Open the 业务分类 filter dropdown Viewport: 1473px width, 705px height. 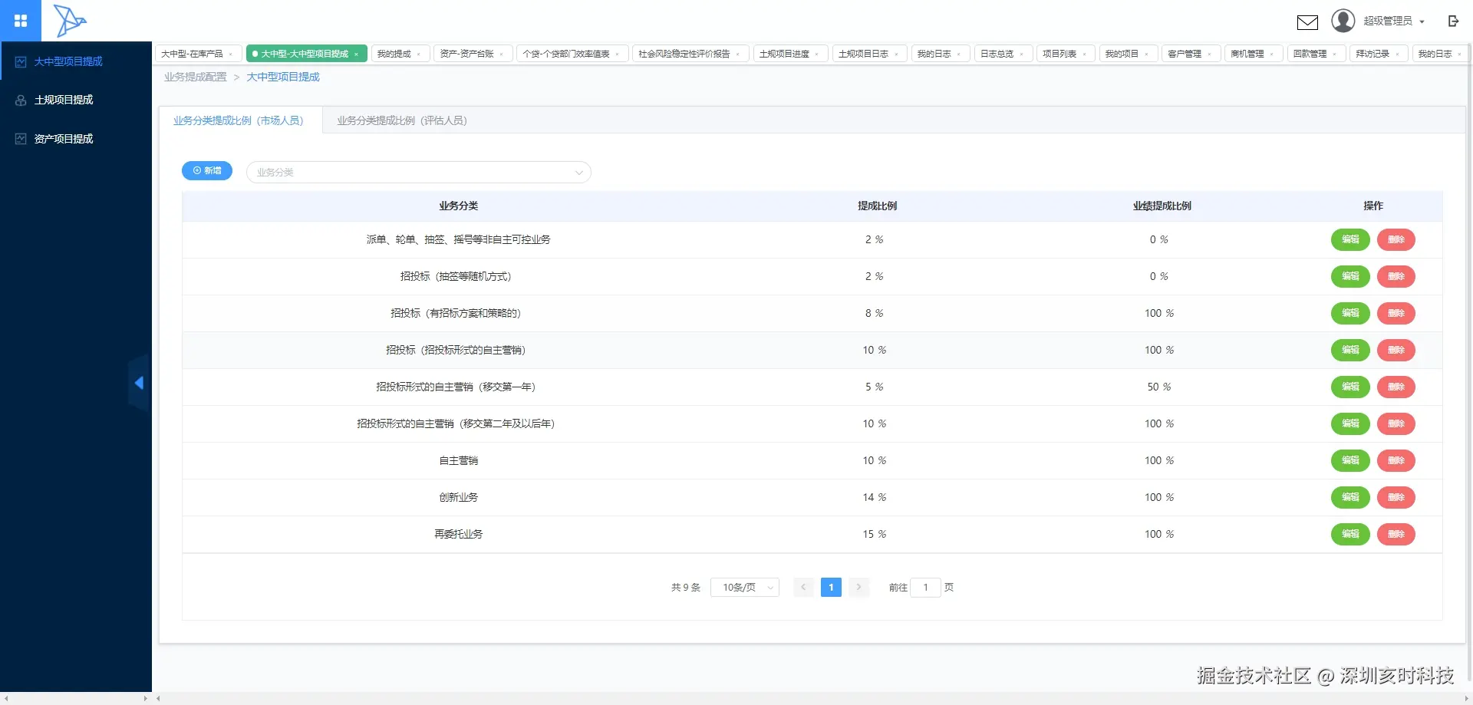[x=418, y=172]
